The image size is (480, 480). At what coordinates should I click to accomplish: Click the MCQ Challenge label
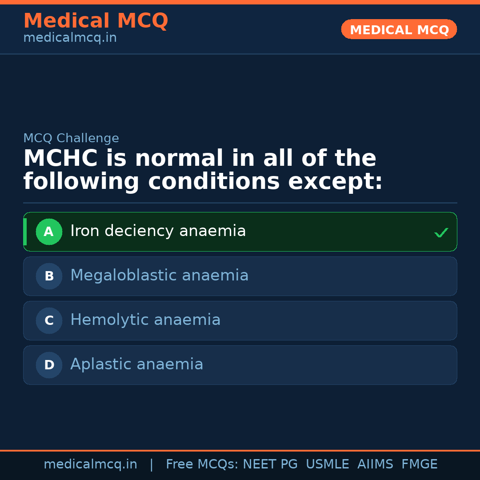[x=71, y=138]
